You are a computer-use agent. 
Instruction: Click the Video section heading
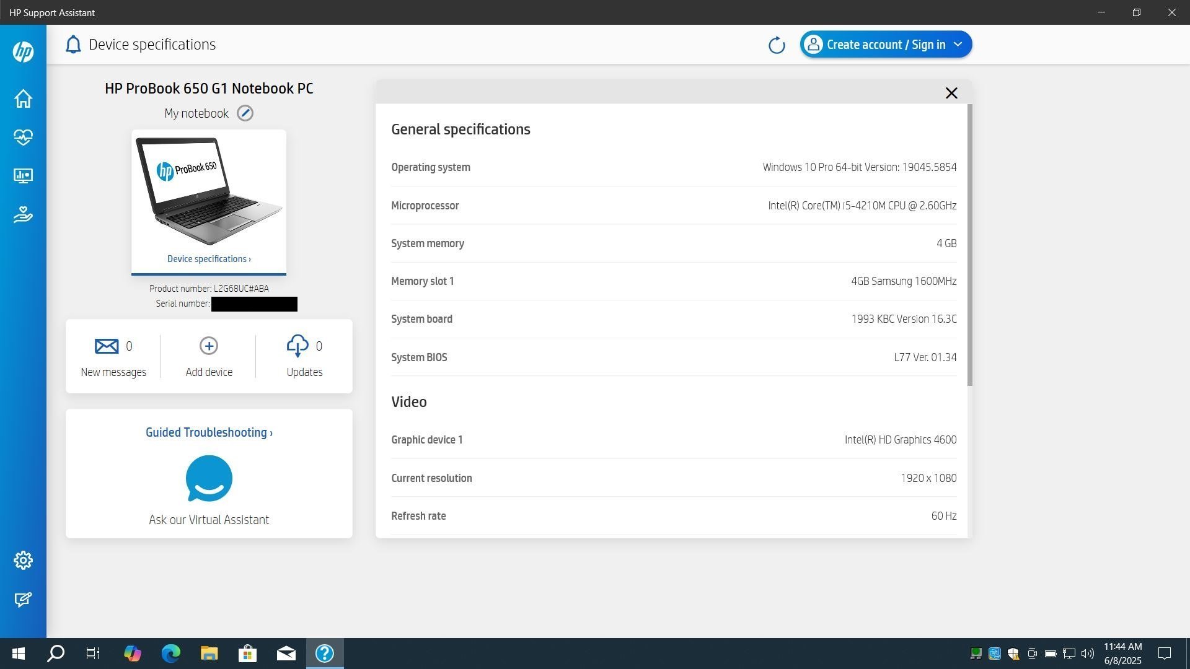[409, 402]
